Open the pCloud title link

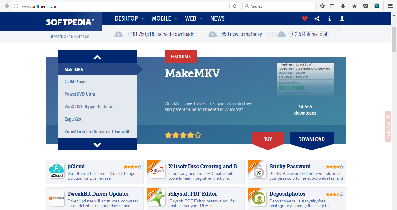[x=76, y=166]
